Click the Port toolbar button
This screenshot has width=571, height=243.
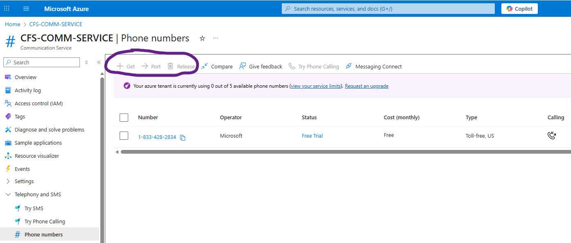point(151,66)
